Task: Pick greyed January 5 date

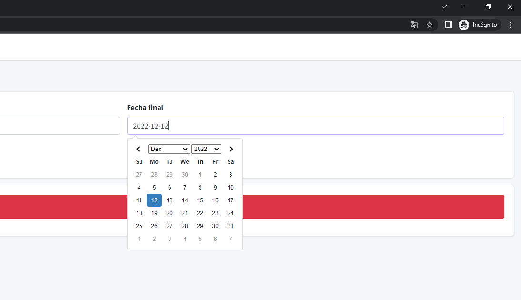Action: click(x=200, y=239)
